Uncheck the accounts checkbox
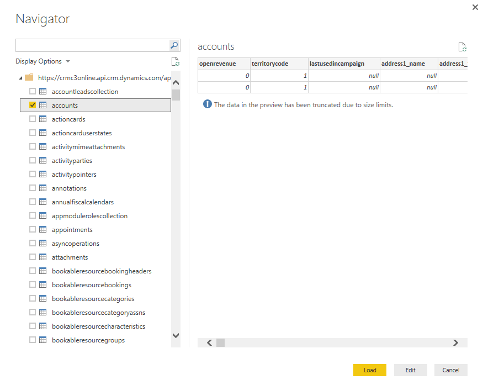Screen dimensions: 483x385 click(33, 105)
